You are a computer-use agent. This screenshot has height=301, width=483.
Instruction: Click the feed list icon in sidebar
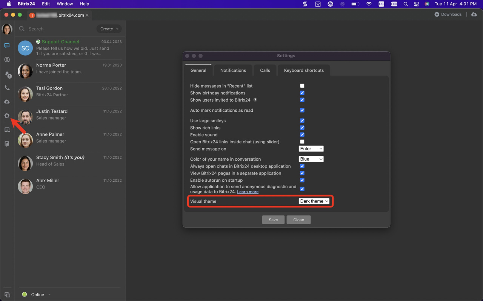[7, 130]
